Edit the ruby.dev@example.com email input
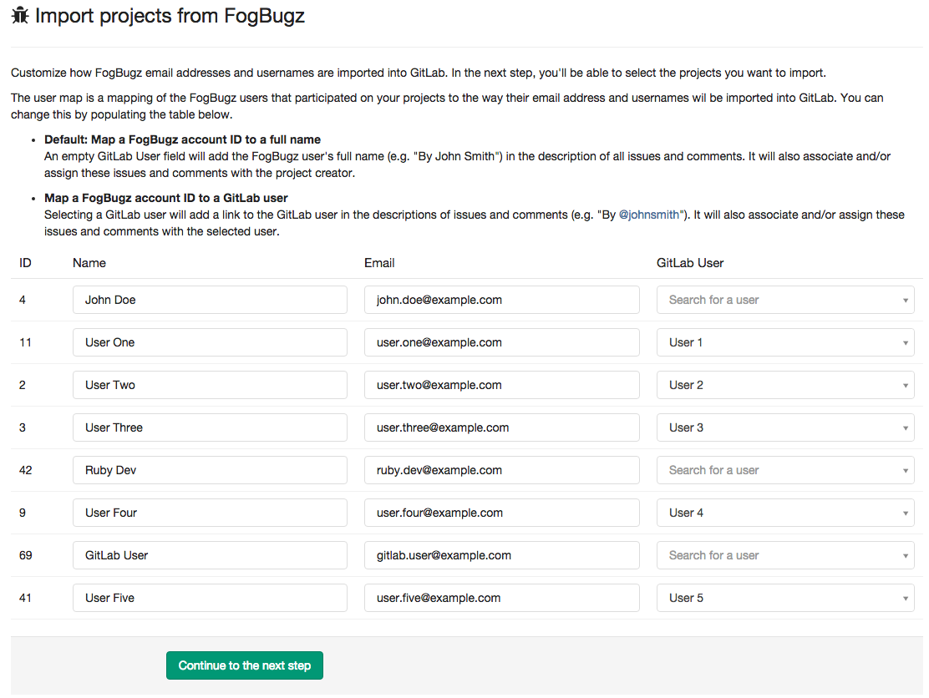This screenshot has height=698, width=929. (501, 470)
